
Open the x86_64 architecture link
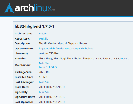[43, 34]
